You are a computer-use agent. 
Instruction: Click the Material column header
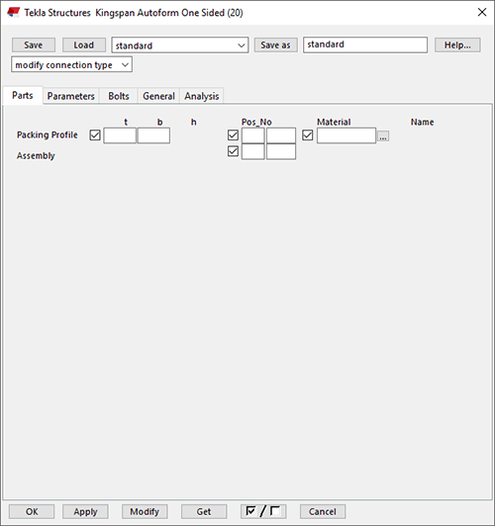pyautogui.click(x=334, y=122)
